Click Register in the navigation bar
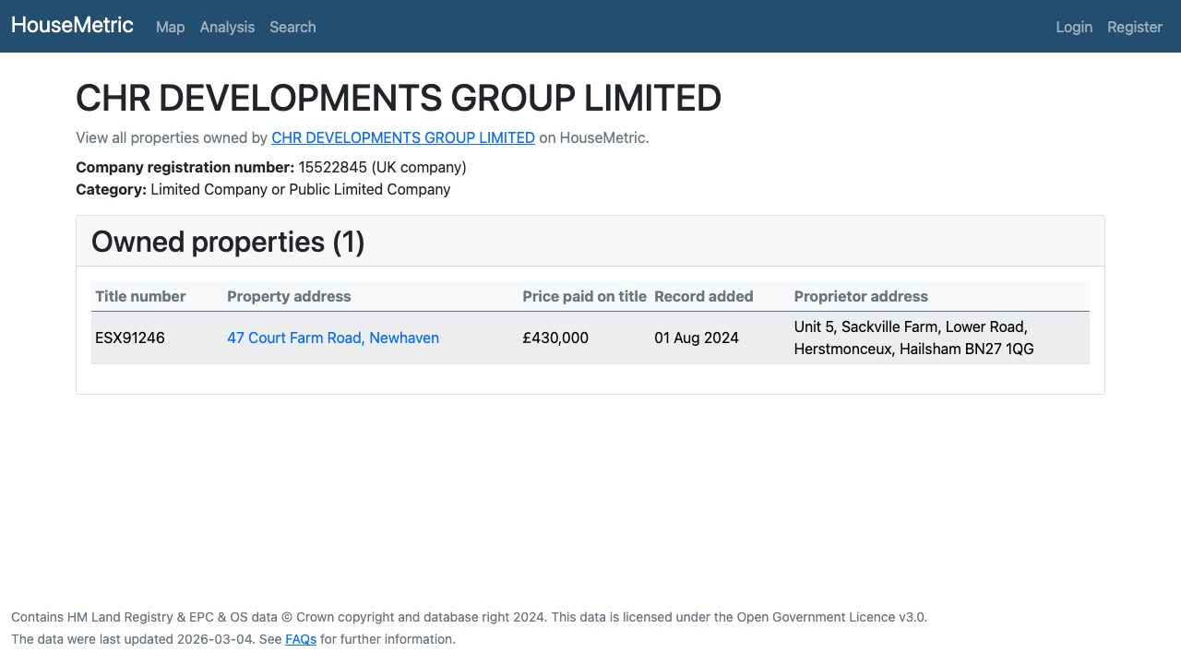This screenshot has width=1181, height=664. [1134, 27]
